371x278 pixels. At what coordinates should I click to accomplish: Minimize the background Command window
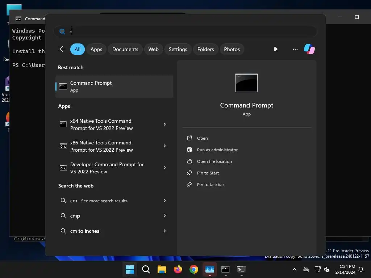click(340, 17)
